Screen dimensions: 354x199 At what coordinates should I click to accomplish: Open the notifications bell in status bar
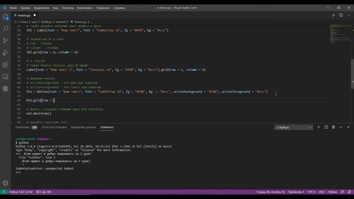[x=350, y=192]
